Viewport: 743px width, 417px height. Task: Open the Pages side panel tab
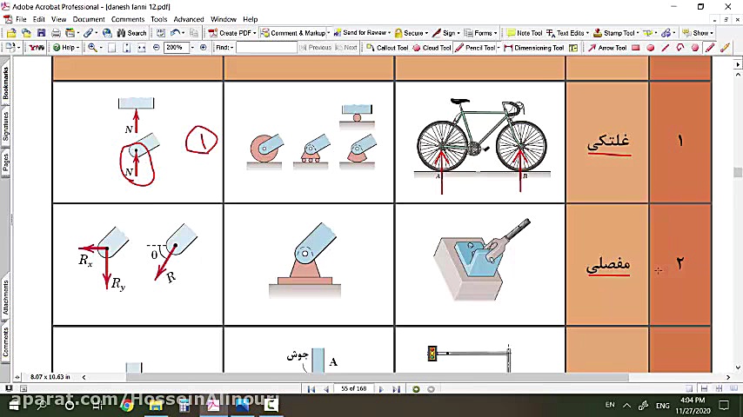point(5,162)
